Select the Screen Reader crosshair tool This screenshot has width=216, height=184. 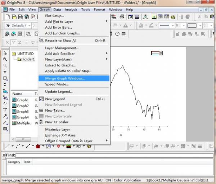[x=5, y=72]
